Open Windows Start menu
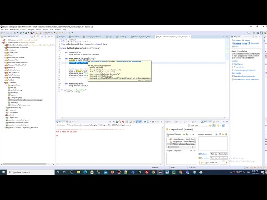 pyautogui.click(x=3, y=172)
